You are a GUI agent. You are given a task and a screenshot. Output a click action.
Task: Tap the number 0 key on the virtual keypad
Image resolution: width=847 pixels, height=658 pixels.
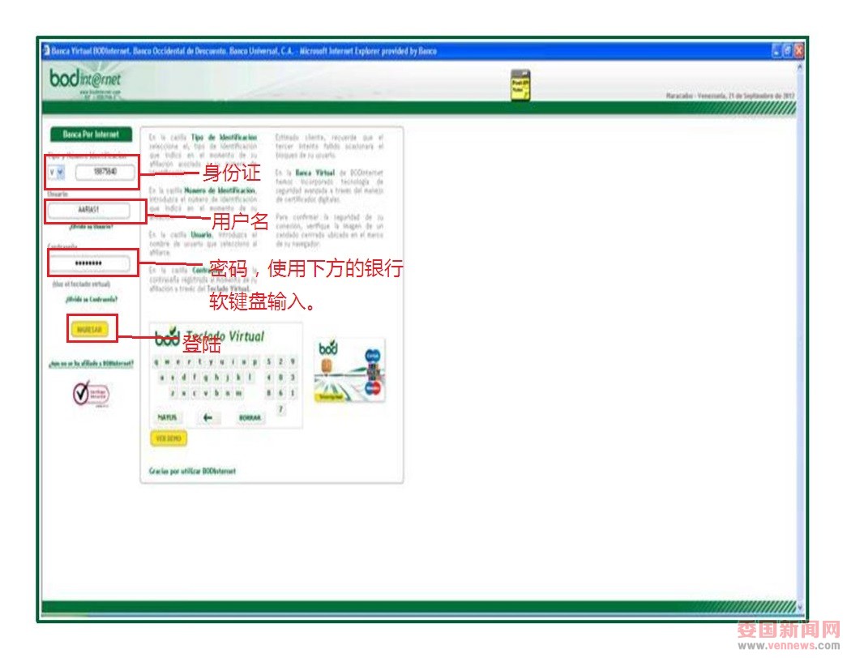[281, 378]
